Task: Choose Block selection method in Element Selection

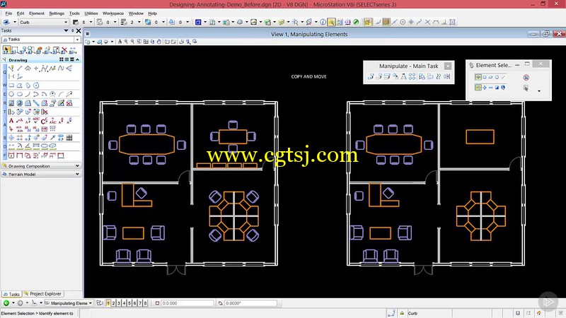Action: tap(485, 77)
